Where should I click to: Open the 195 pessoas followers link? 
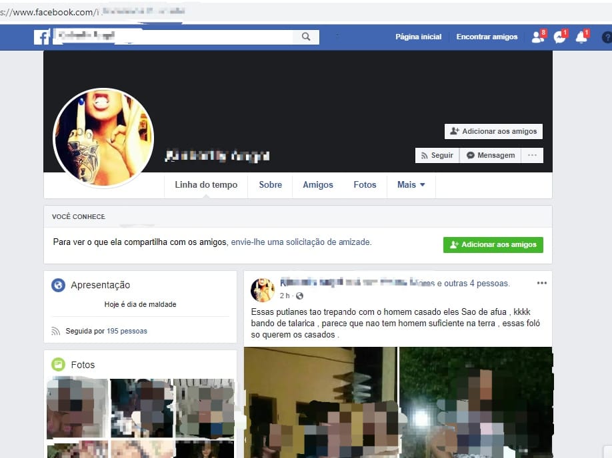tap(127, 331)
